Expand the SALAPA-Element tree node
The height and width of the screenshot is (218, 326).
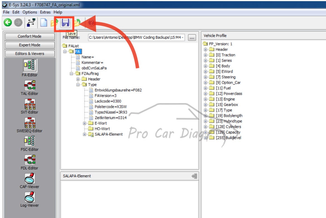pyautogui.click(x=85, y=134)
